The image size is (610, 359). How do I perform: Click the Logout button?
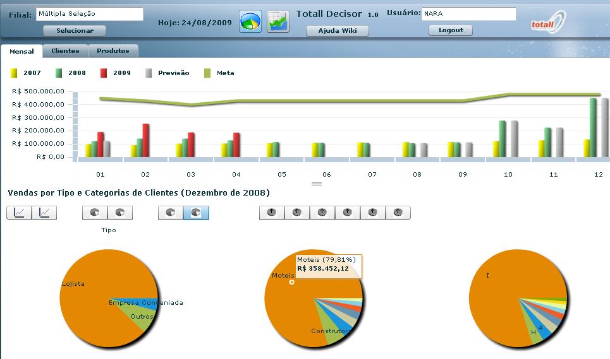coord(451,30)
